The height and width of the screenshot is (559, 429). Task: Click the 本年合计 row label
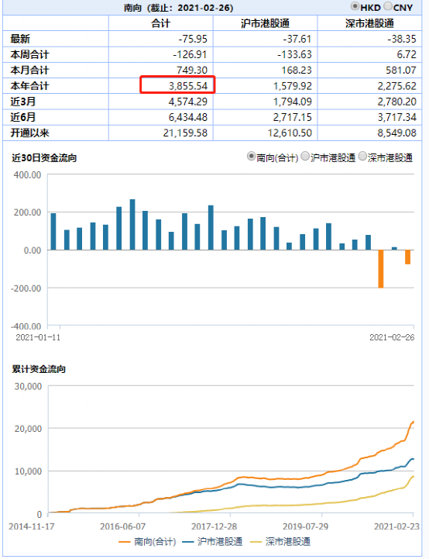pos(29,86)
